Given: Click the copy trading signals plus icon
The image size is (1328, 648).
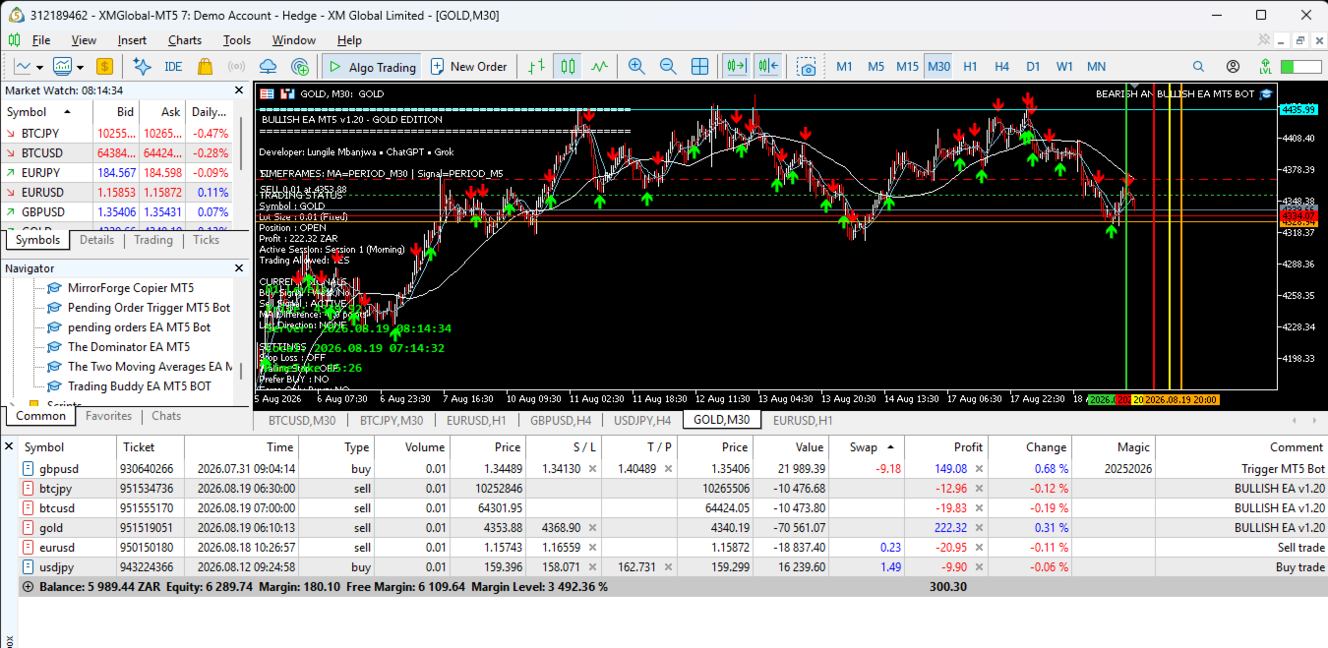Looking at the screenshot, I should pyautogui.click(x=300, y=67).
